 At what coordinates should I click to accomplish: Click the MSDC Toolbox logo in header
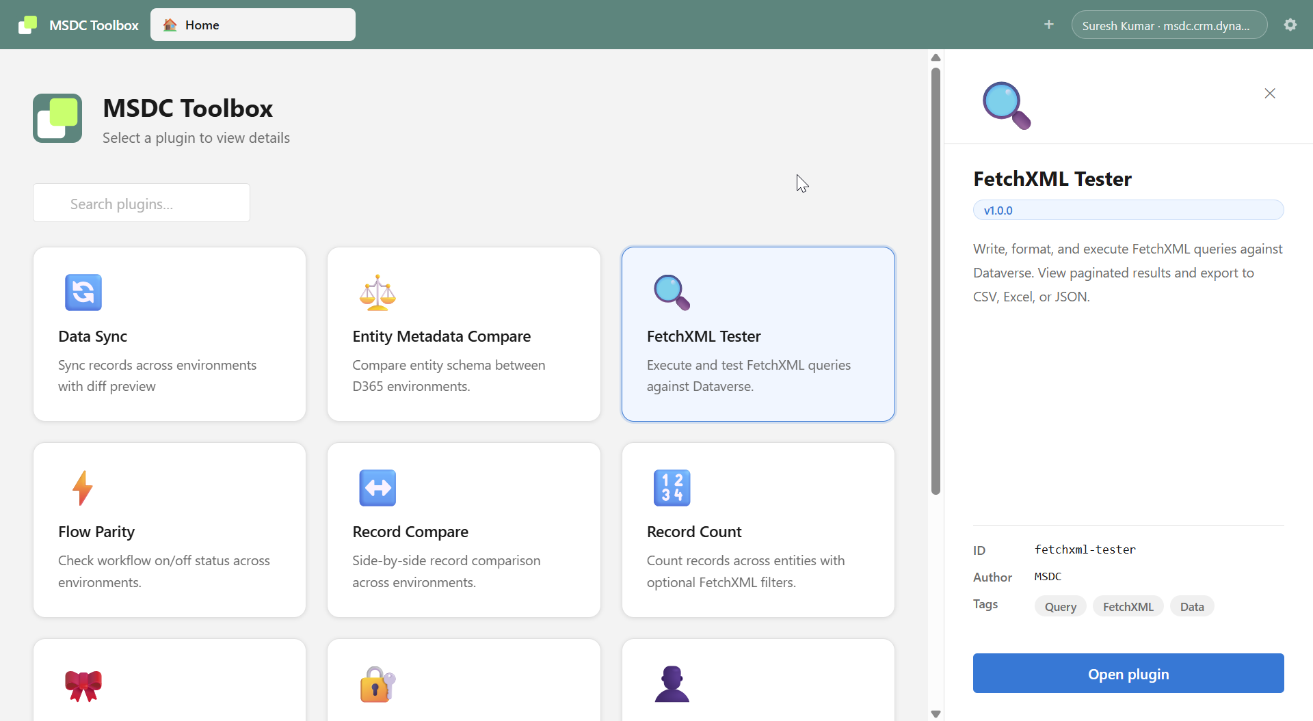pyautogui.click(x=27, y=25)
